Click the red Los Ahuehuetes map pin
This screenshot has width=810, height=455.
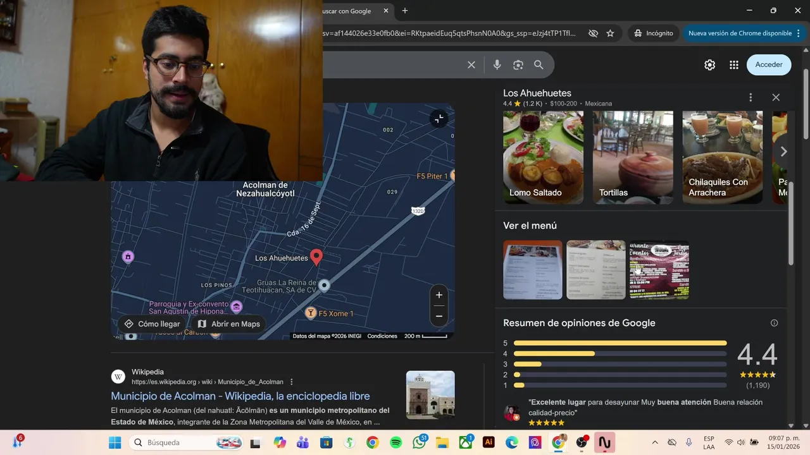click(316, 257)
